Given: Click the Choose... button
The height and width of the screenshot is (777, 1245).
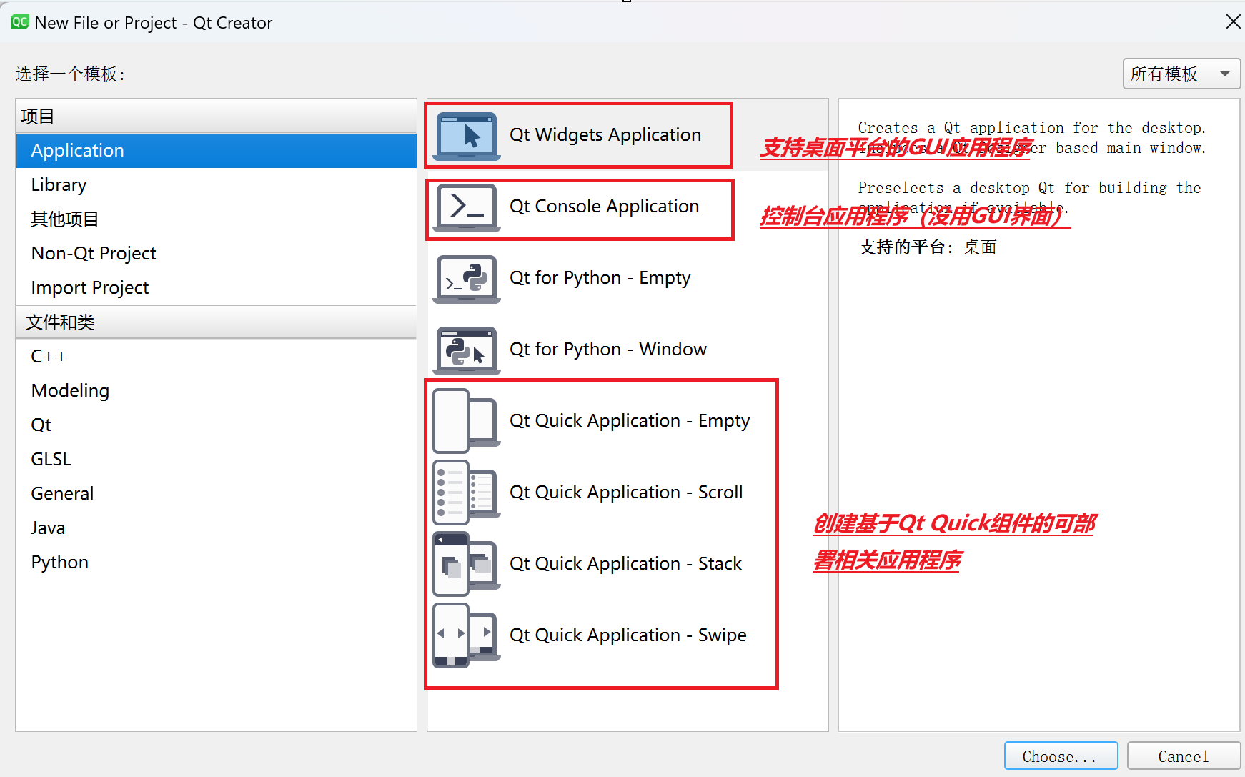Looking at the screenshot, I should [x=1061, y=756].
